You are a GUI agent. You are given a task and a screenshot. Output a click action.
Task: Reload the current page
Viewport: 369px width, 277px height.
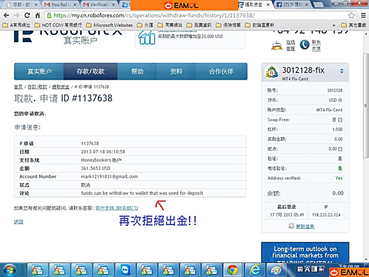click(27, 16)
